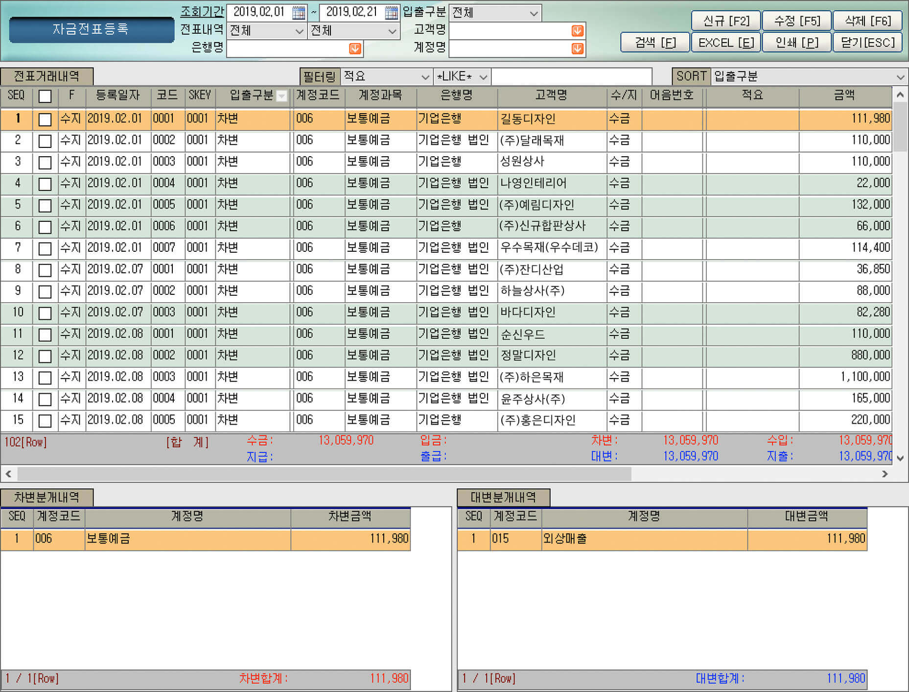This screenshot has width=909, height=692.
Task: Click the vertical scrollbar down arrow
Action: coord(900,458)
